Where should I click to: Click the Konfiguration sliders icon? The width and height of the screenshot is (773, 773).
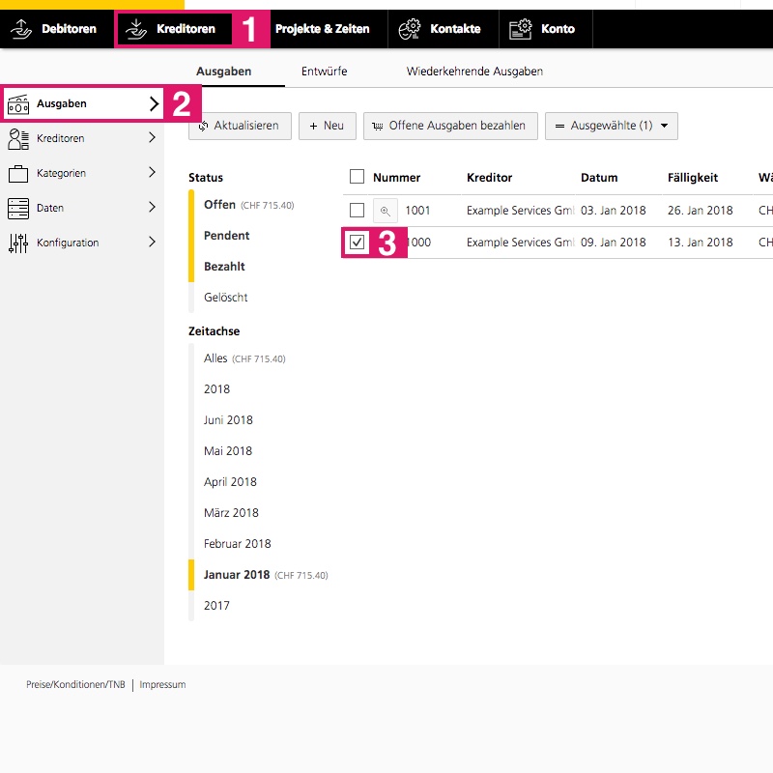18,243
